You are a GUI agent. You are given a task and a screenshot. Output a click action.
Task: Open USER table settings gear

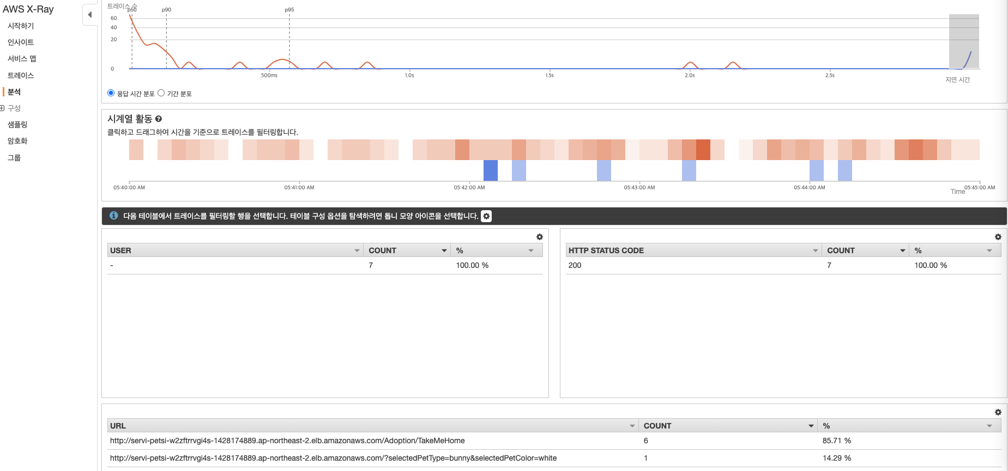540,237
